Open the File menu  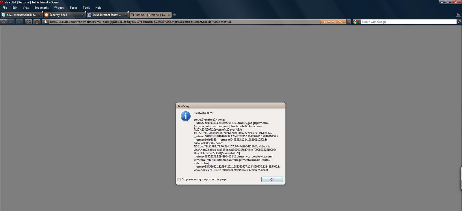pos(5,8)
